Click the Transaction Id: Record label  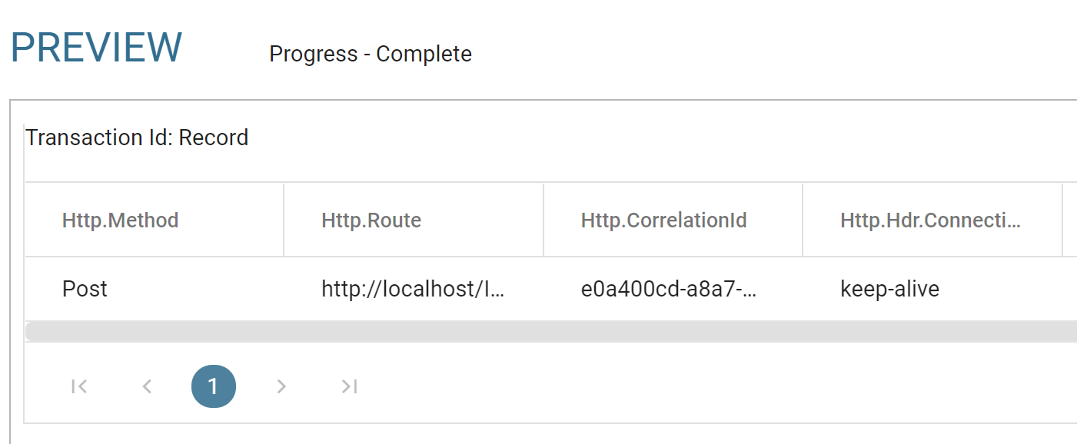coord(137,138)
